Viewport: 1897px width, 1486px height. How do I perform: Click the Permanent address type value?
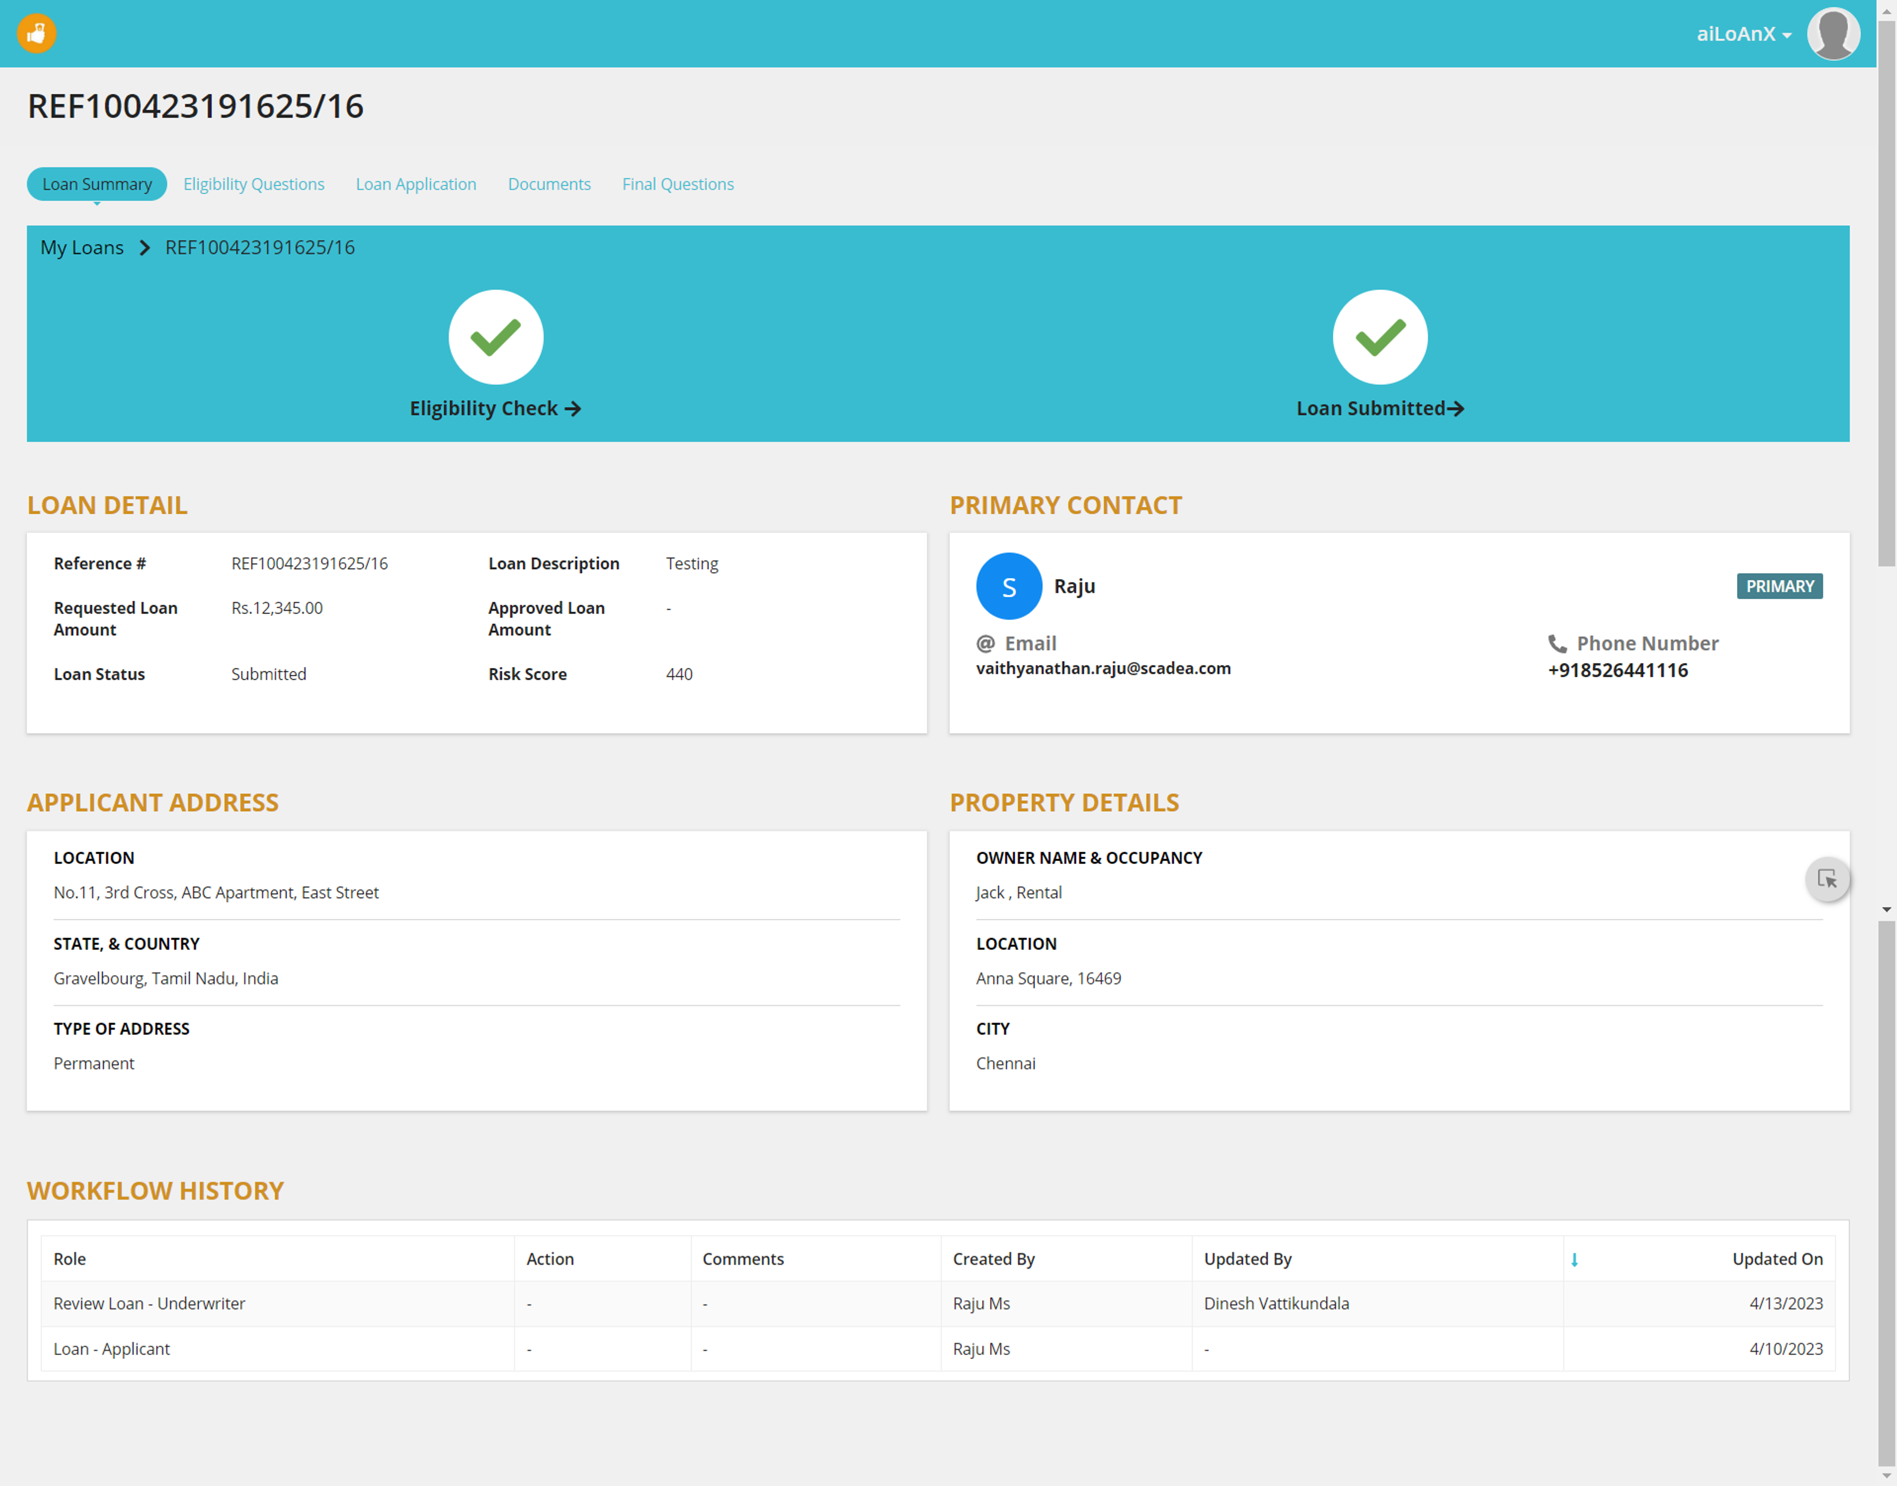click(94, 1064)
